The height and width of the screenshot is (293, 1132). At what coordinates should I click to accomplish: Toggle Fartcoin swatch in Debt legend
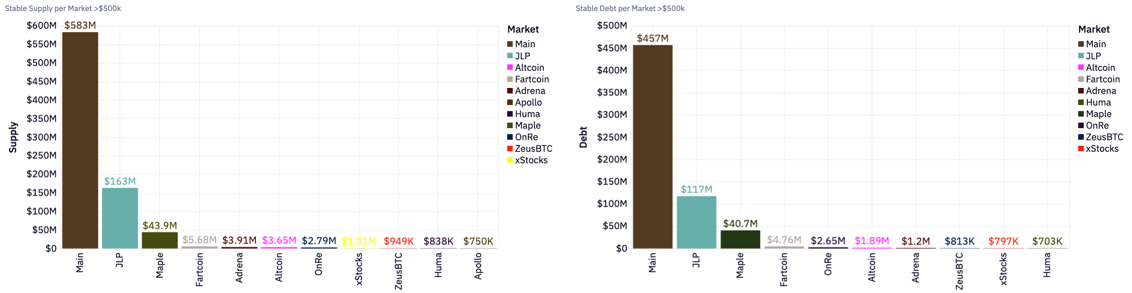point(1081,79)
